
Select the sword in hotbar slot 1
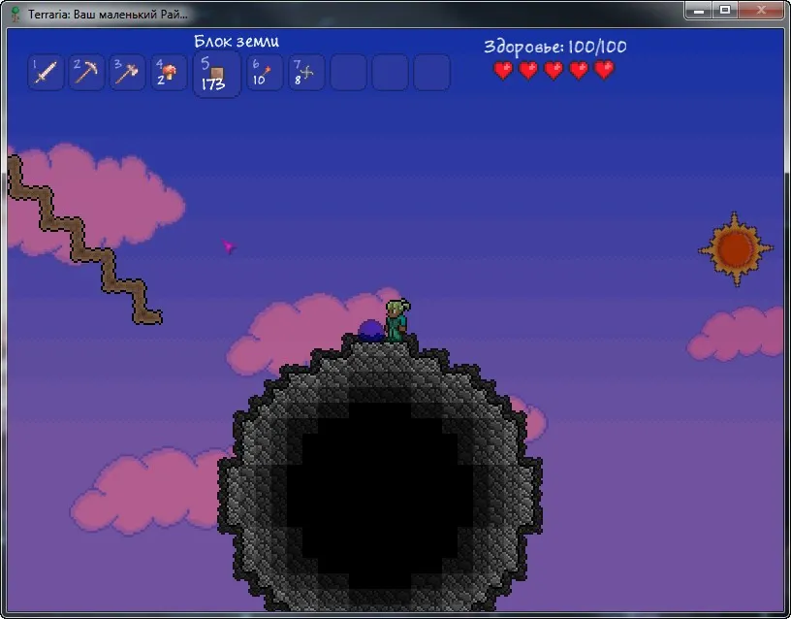[46, 72]
